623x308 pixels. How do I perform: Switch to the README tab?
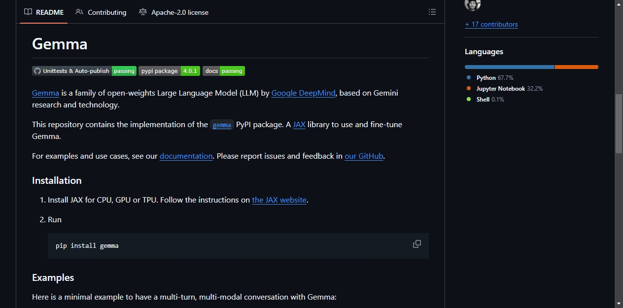[44, 12]
